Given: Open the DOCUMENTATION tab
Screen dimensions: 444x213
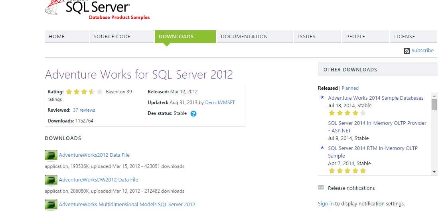Looking at the screenshot, I should [255, 37].
